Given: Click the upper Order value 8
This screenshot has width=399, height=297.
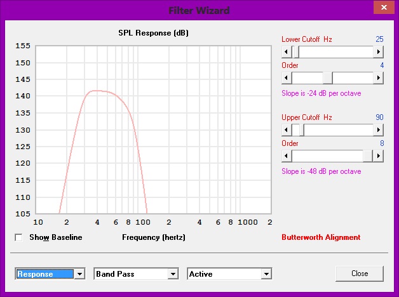Looking at the screenshot, I should [x=382, y=143].
